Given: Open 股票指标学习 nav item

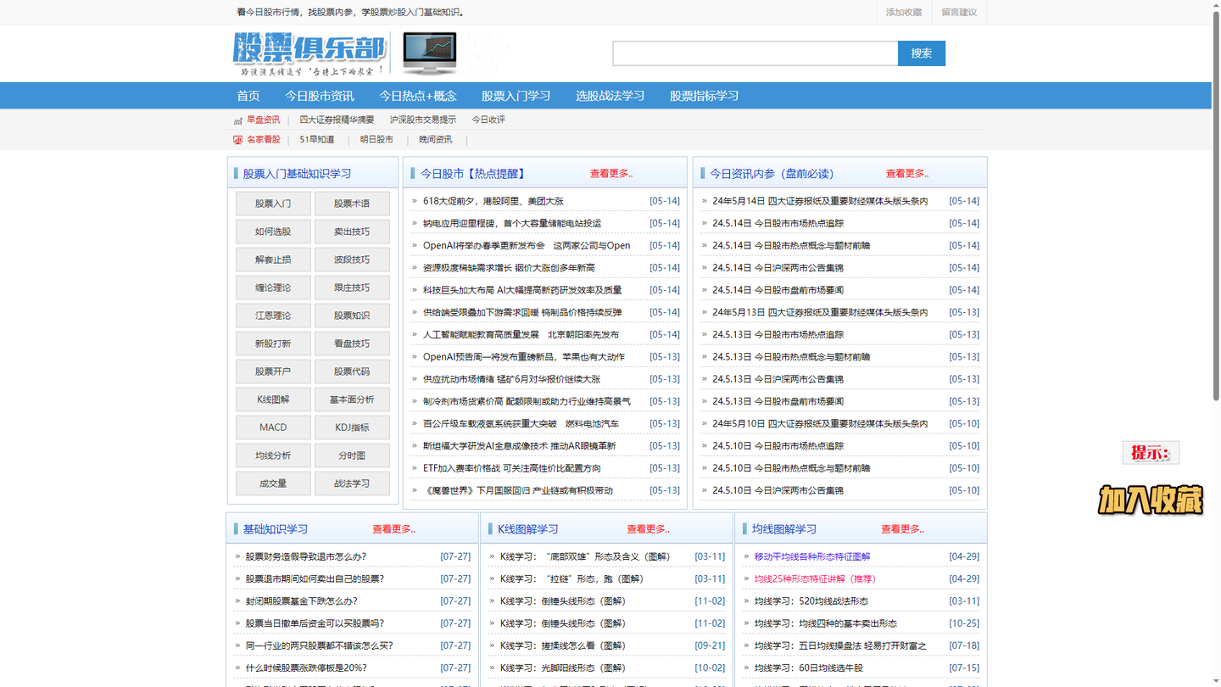Looking at the screenshot, I should (705, 96).
